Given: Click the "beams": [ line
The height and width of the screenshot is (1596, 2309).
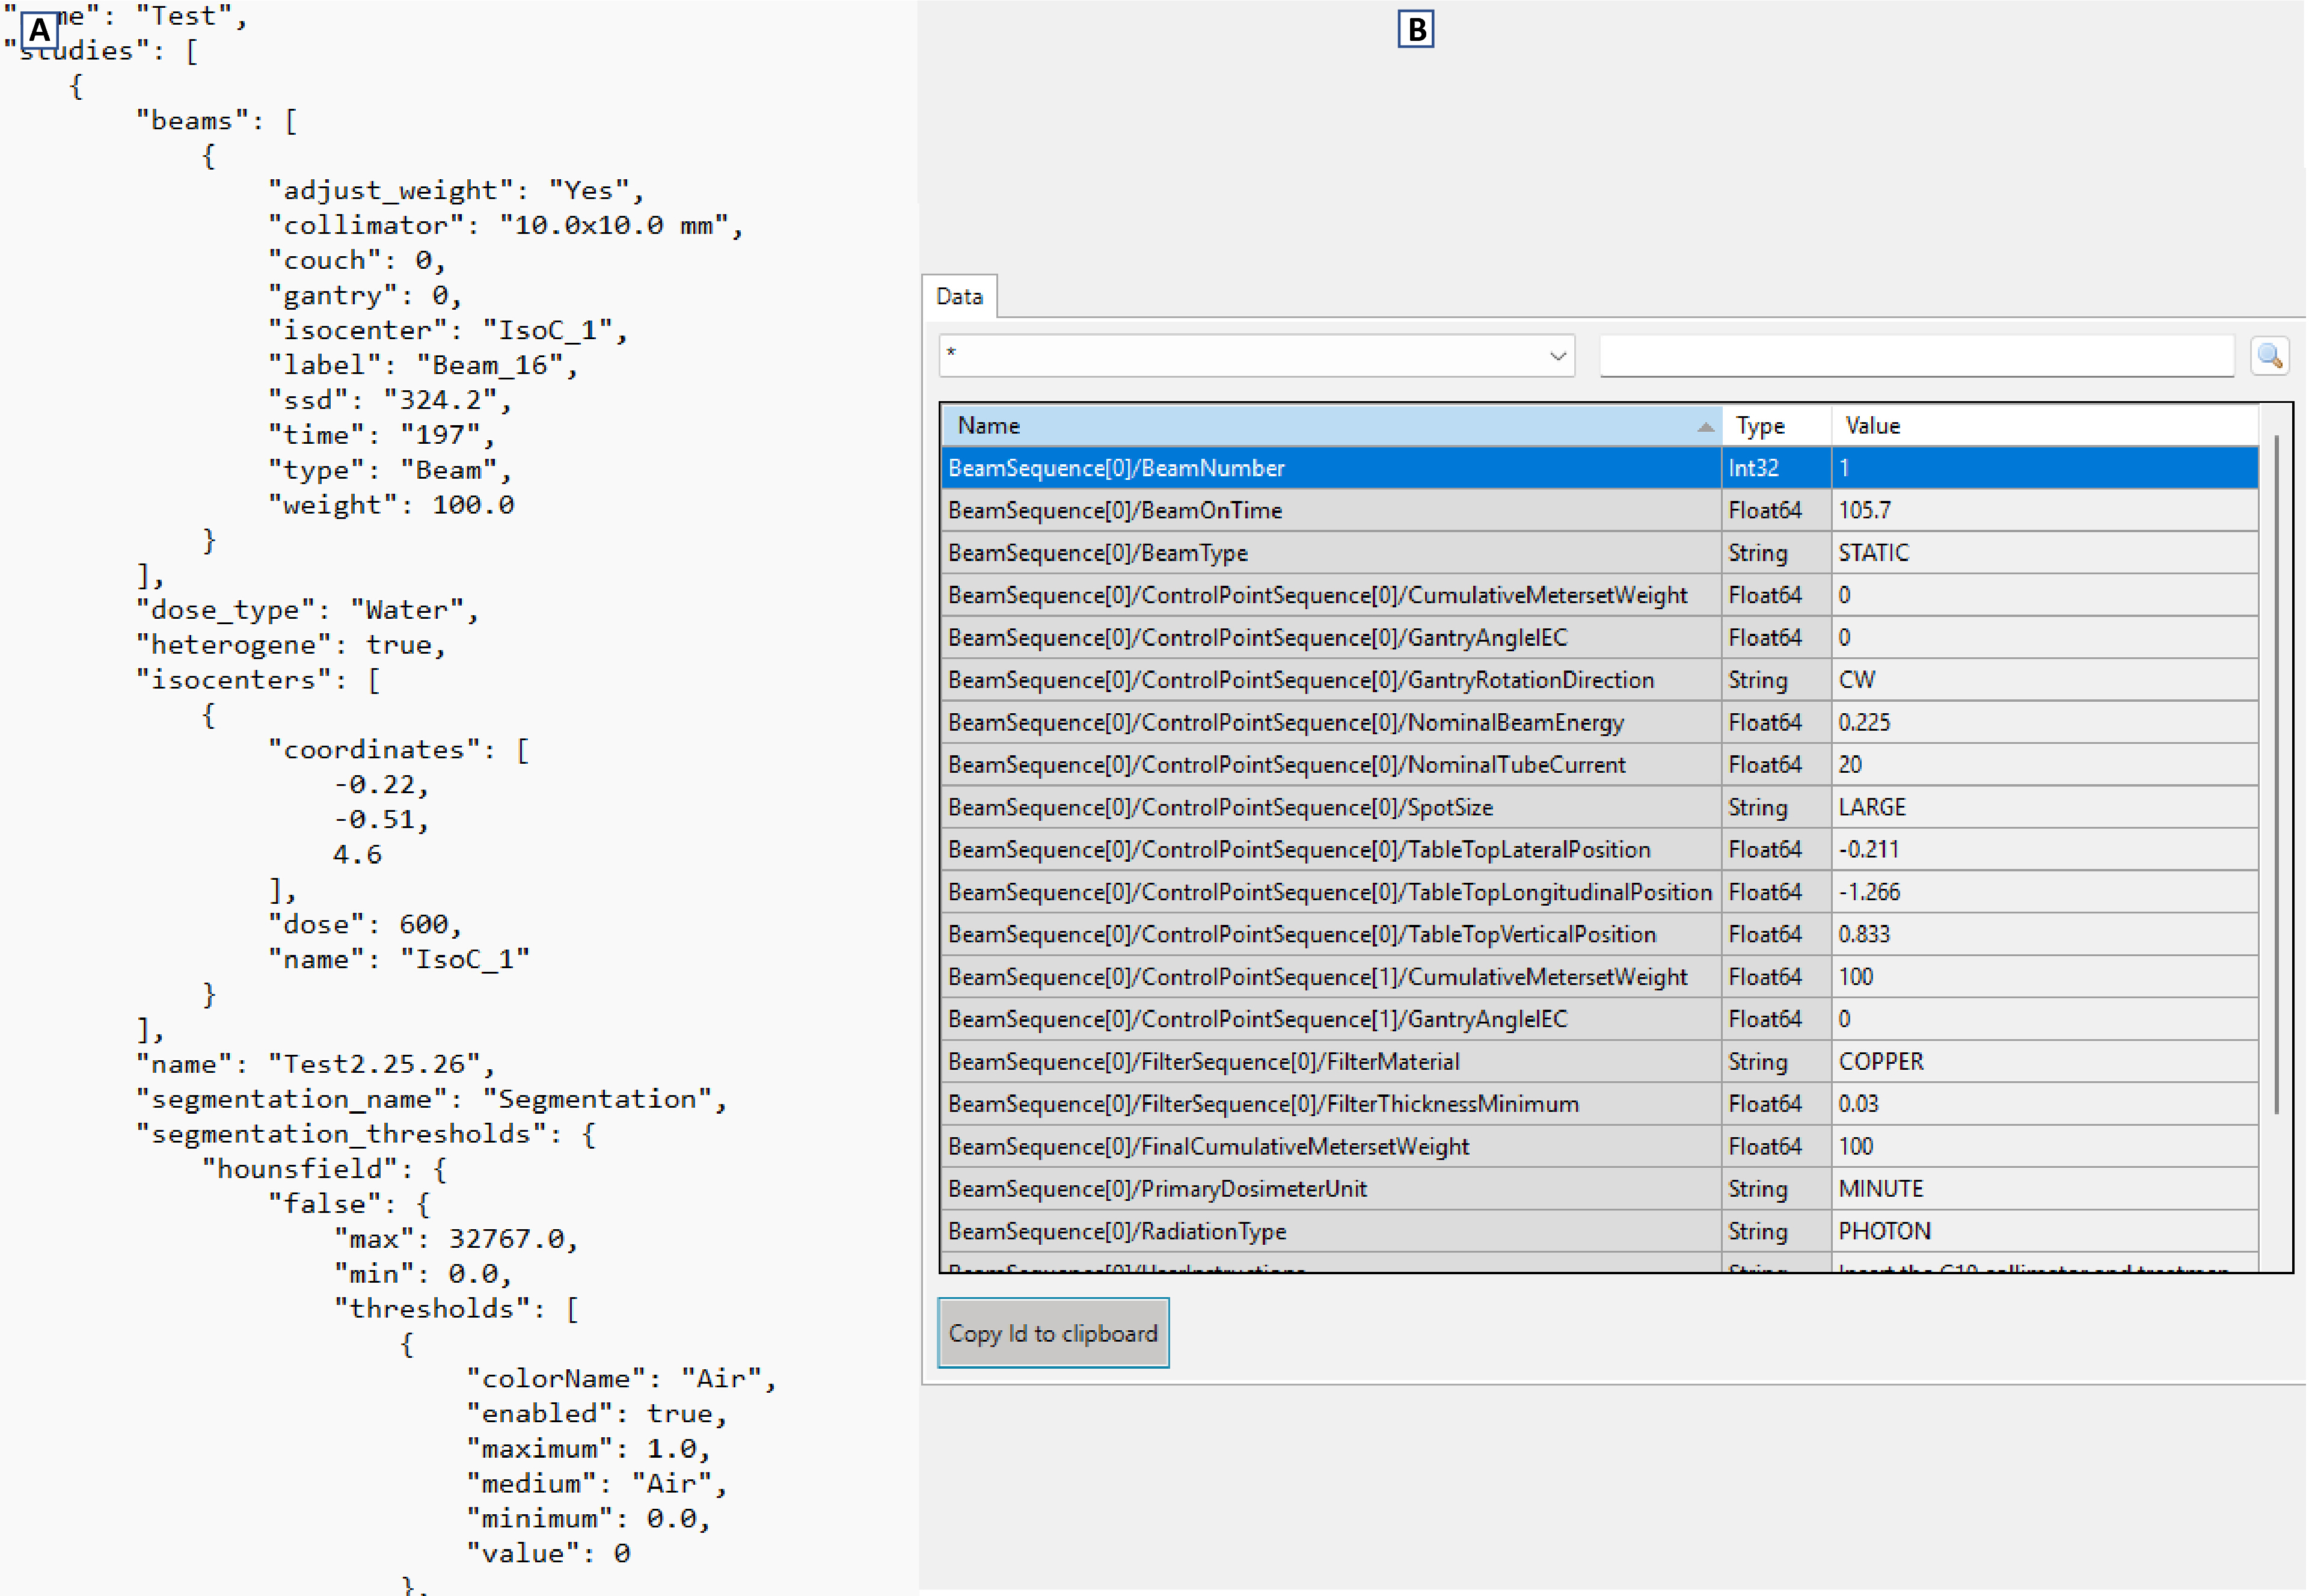Looking at the screenshot, I should click(216, 121).
